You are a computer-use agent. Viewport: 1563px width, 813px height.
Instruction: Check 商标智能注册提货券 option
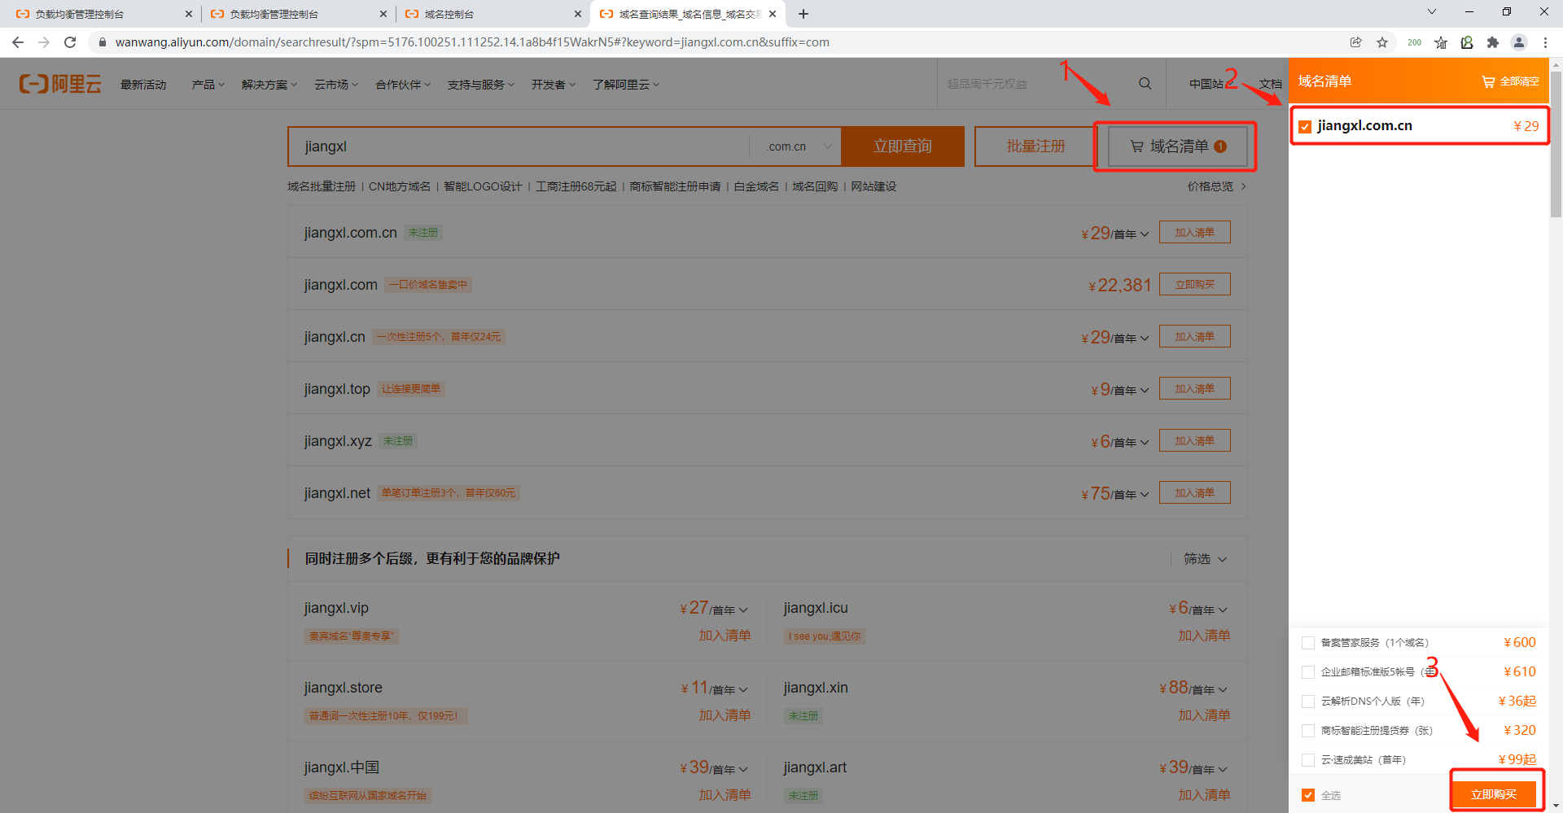[x=1308, y=731]
